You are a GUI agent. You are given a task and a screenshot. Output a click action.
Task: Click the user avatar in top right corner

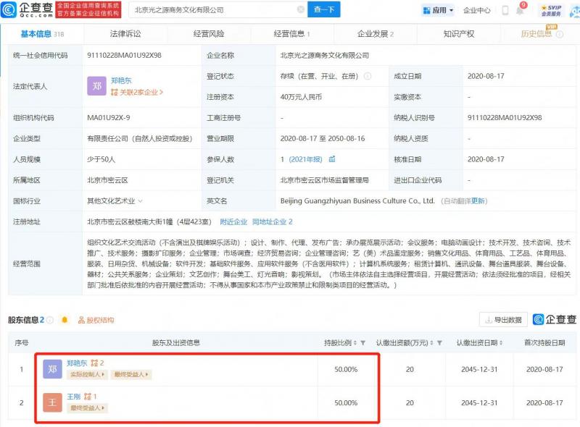click(x=575, y=11)
